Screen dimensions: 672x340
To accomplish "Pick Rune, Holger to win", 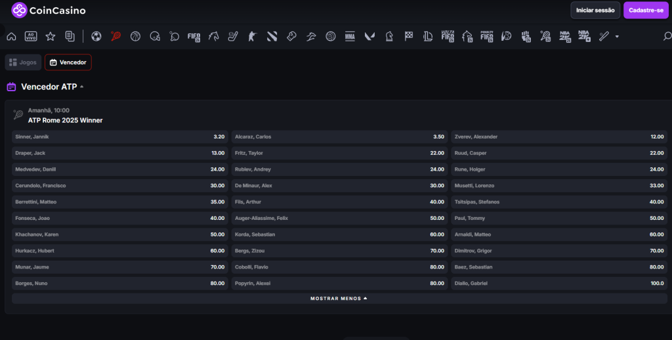I will [559, 169].
